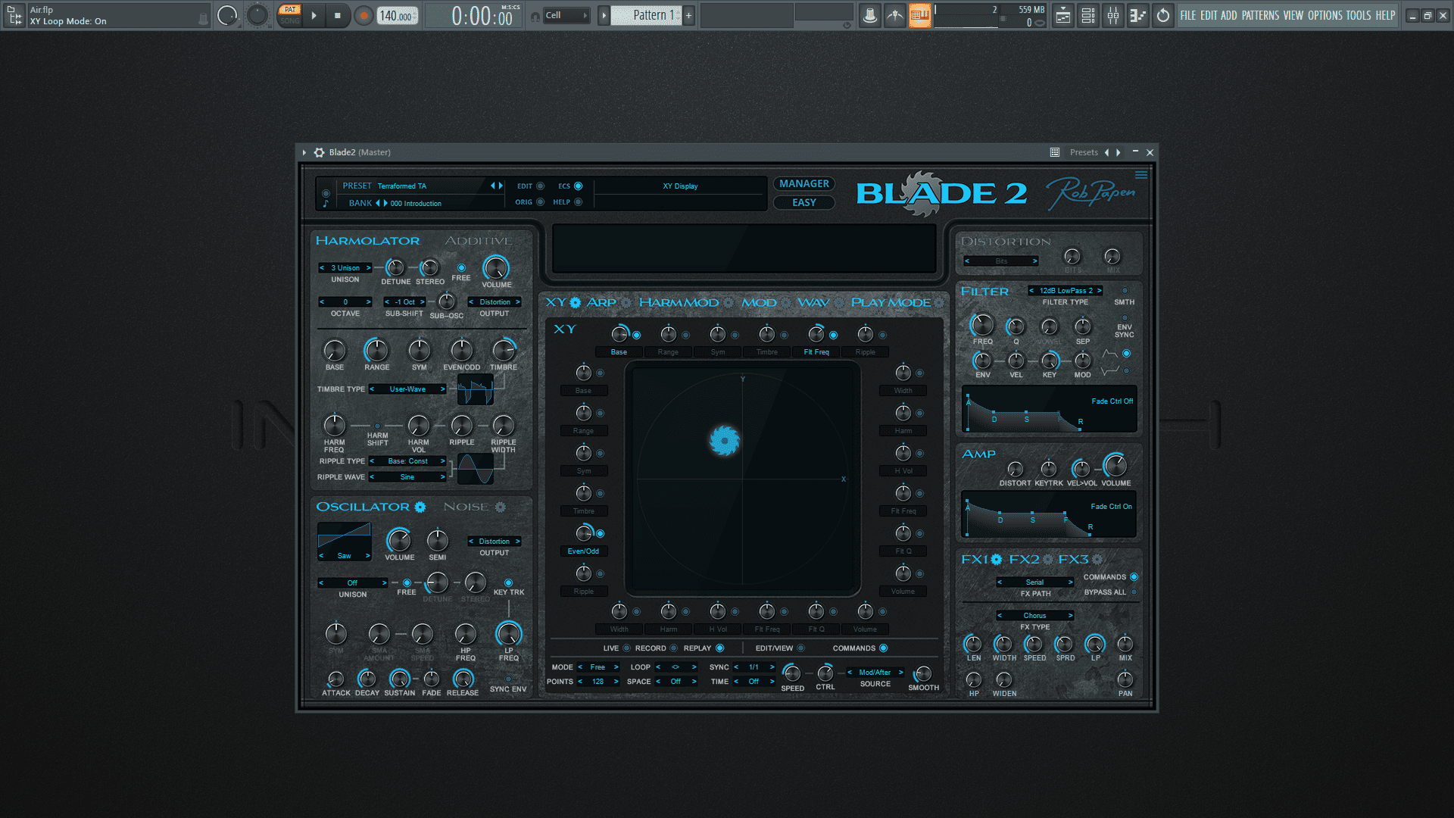Click the ripple sine wave display
The image size is (1454, 818).
476,469
